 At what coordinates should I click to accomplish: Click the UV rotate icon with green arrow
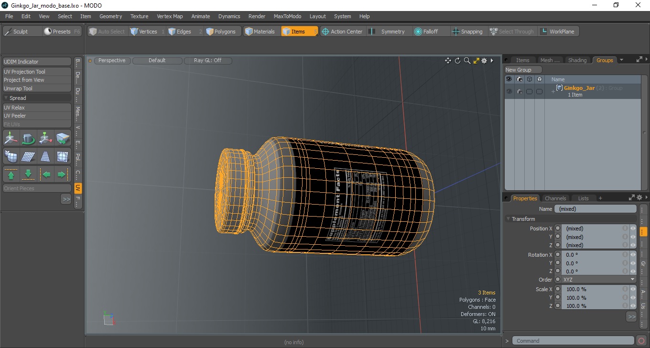point(28,138)
